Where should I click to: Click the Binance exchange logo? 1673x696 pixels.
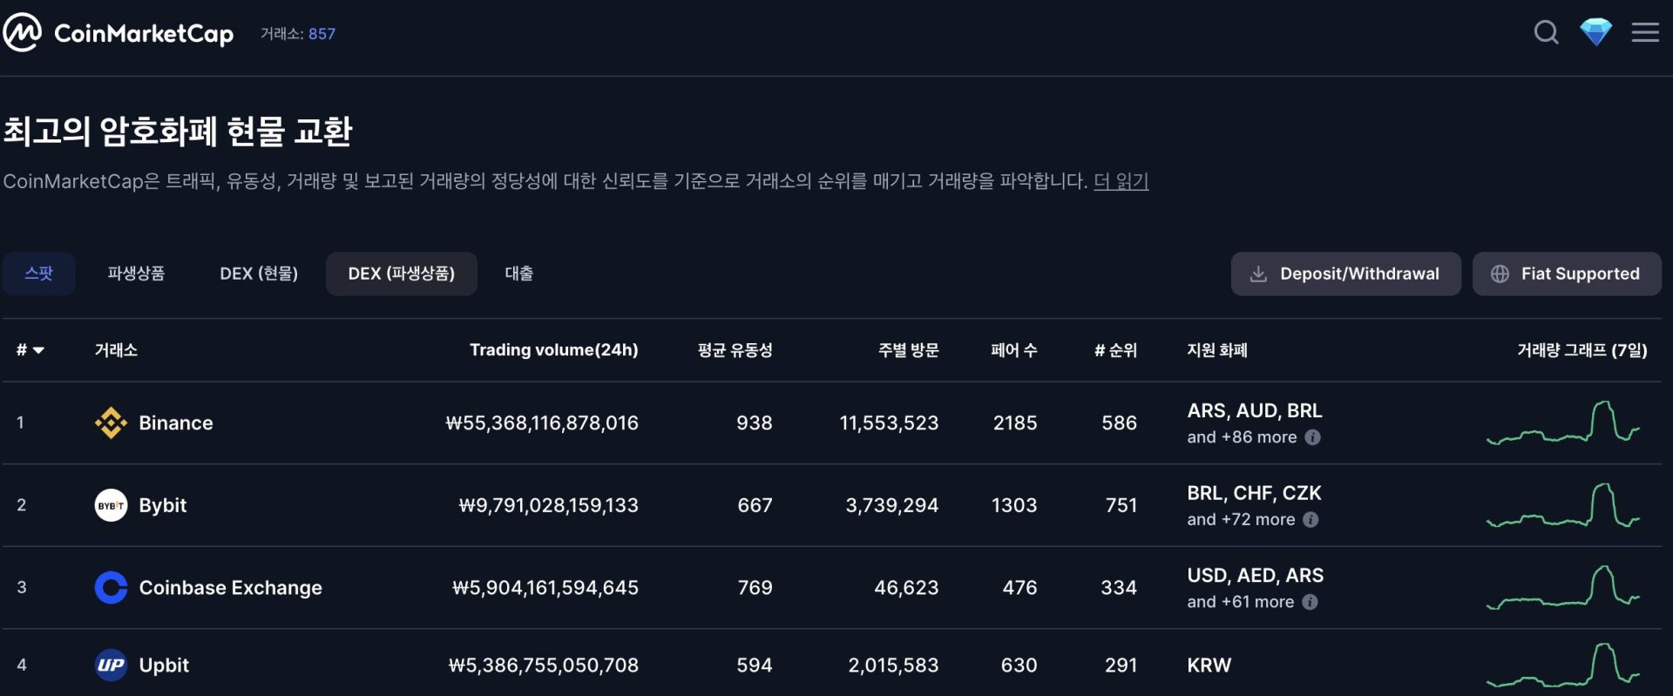coord(111,423)
